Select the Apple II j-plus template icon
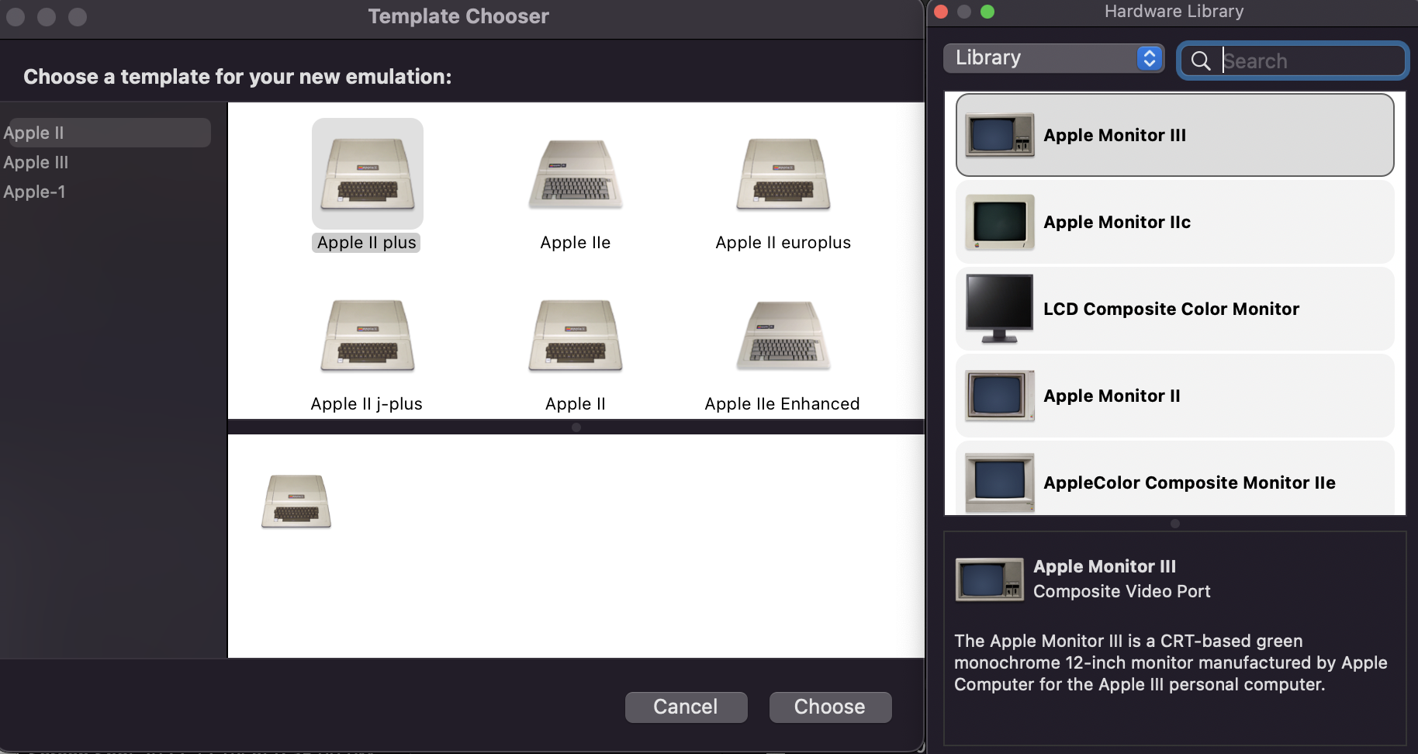The image size is (1418, 754). [367, 336]
